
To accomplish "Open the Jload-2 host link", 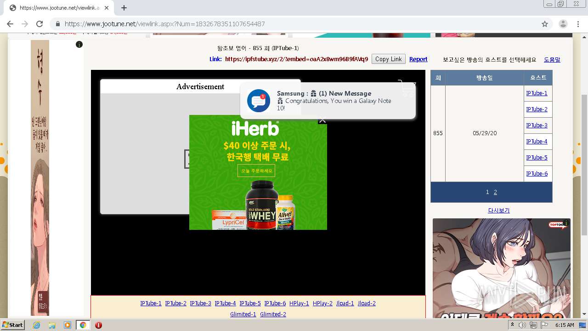I will (367, 303).
